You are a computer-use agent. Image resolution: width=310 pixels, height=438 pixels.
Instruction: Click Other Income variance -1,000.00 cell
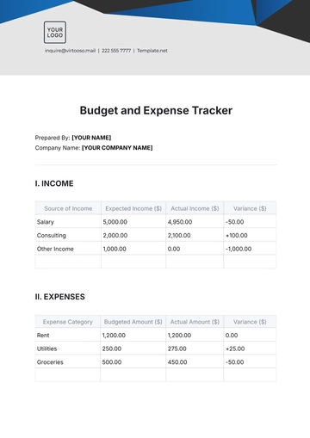pos(239,249)
